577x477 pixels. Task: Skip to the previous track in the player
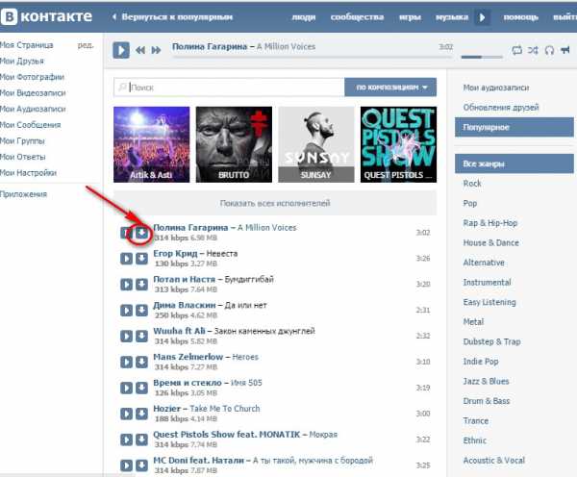click(140, 50)
